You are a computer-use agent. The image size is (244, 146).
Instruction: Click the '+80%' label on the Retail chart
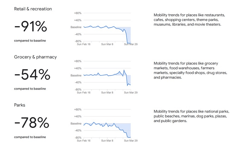coord(78,13)
